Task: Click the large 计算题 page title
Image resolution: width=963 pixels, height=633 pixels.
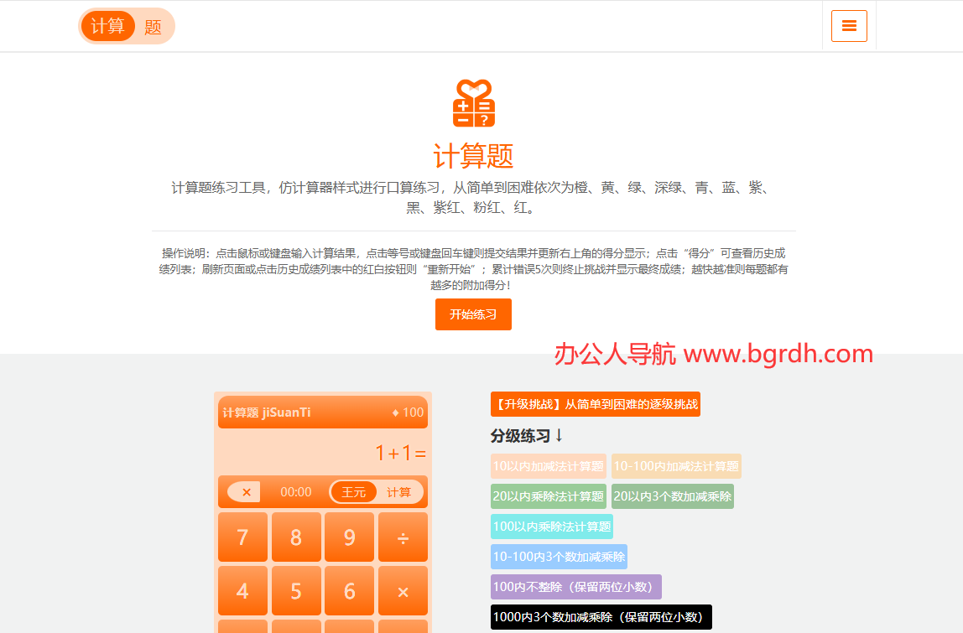Action: tap(473, 156)
